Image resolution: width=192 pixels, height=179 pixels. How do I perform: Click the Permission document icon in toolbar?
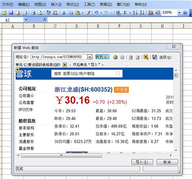point(18,13)
